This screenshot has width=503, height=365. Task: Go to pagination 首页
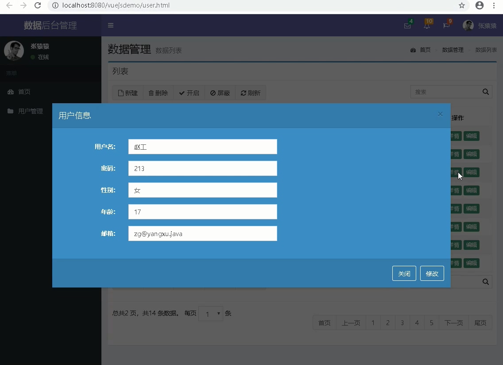click(324, 322)
